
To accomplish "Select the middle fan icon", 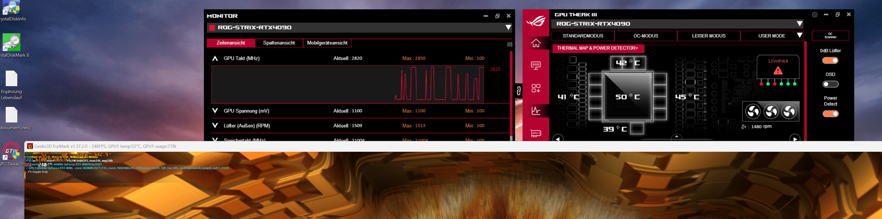I will pos(771,111).
